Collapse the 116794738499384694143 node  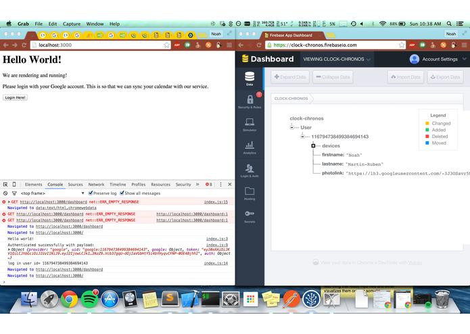click(x=302, y=137)
